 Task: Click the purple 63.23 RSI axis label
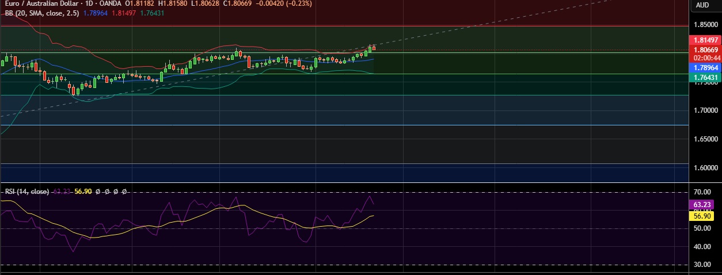point(702,204)
